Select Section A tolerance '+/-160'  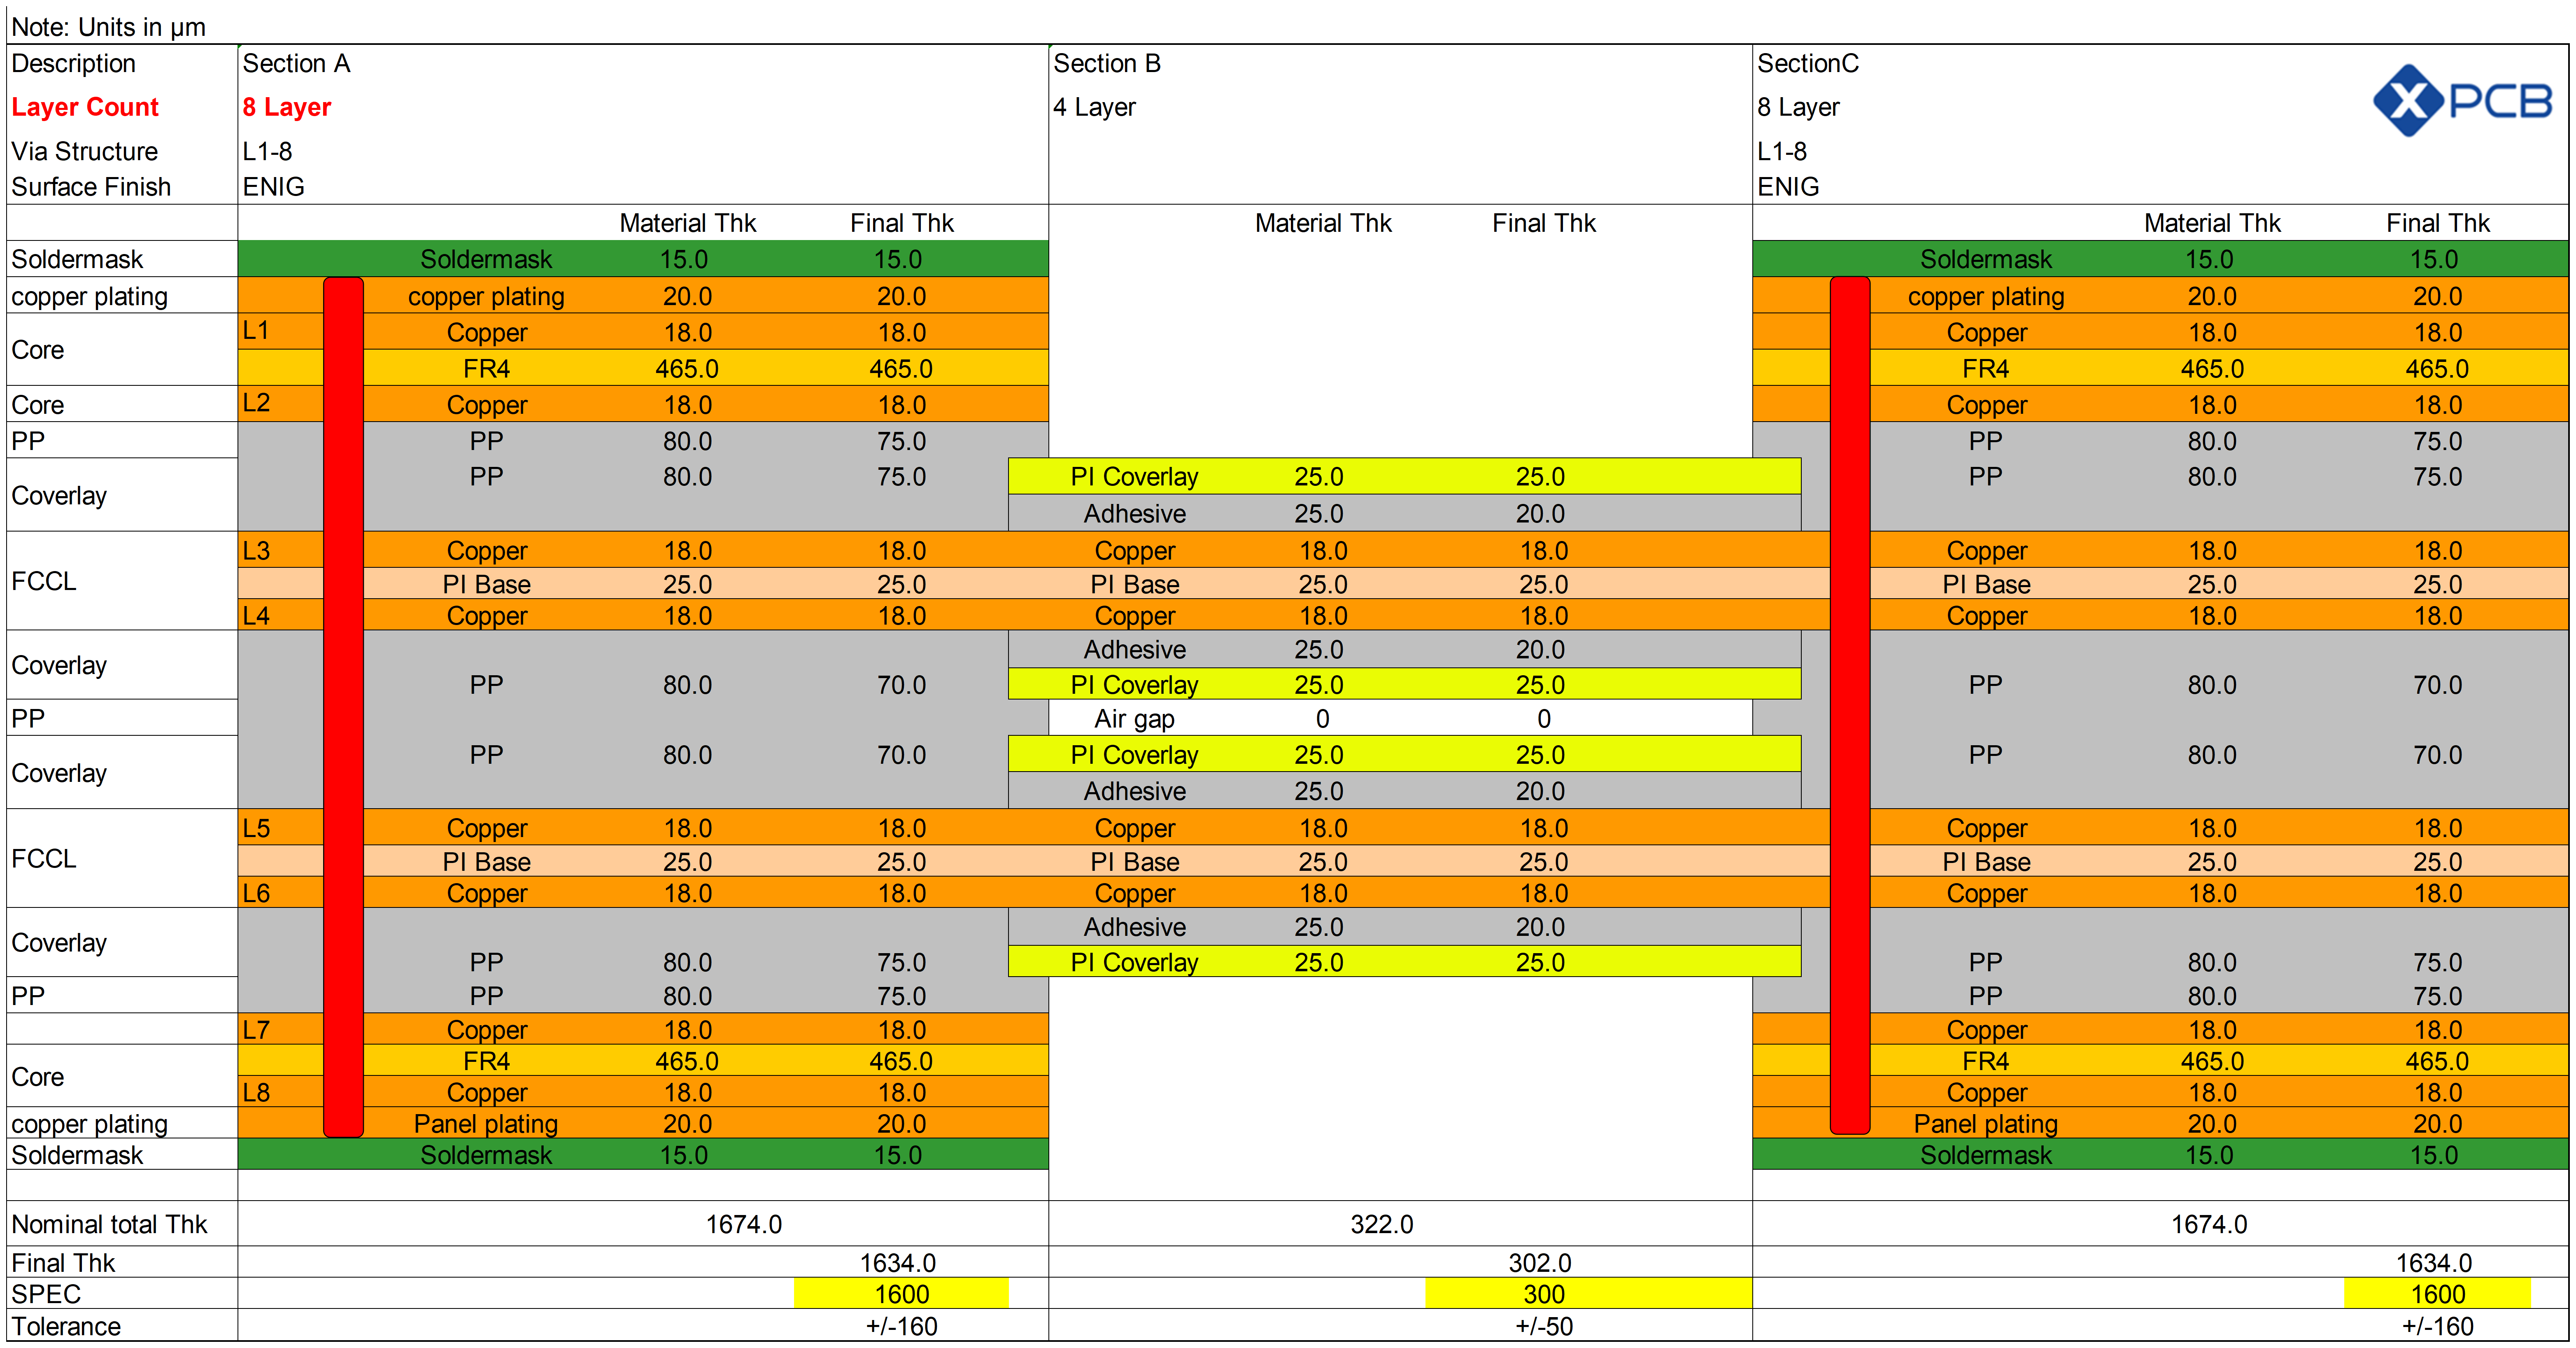tap(901, 1326)
